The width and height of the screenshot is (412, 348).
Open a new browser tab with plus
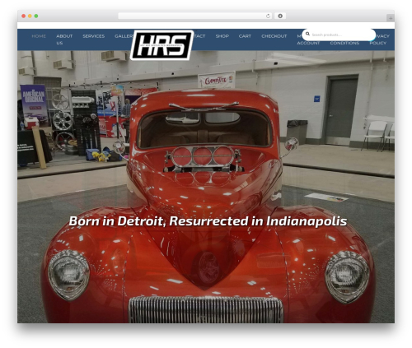(391, 18)
